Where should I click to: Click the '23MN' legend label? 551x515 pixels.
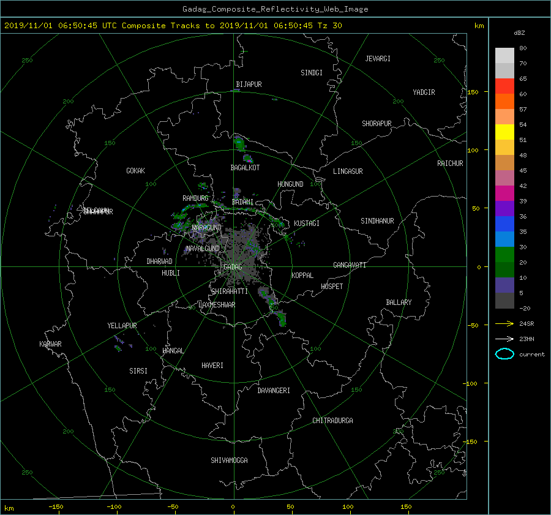click(527, 339)
